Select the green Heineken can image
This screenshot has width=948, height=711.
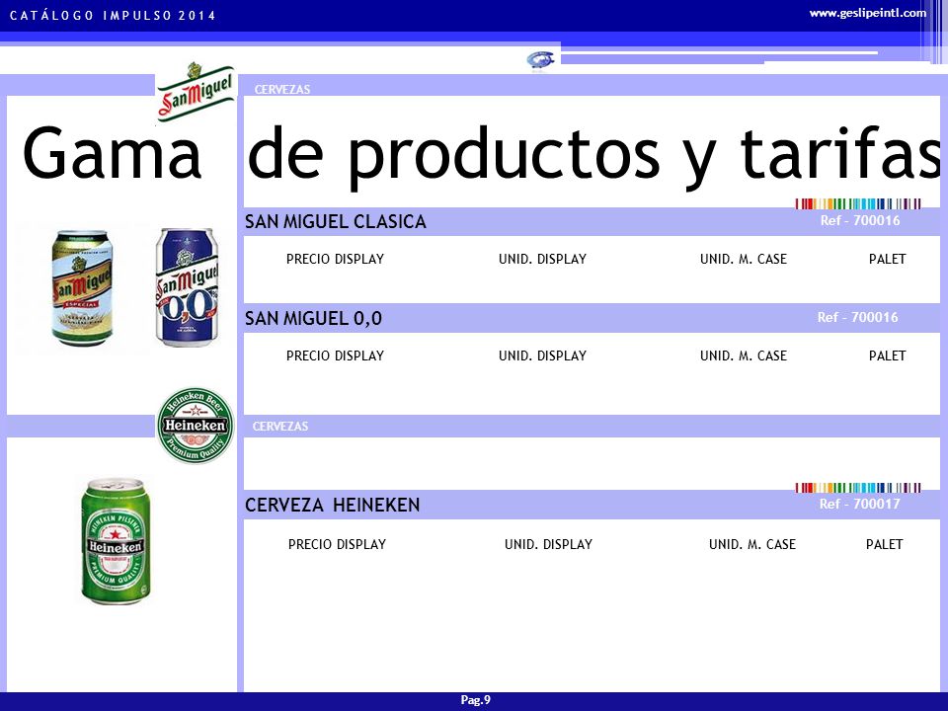(x=116, y=541)
